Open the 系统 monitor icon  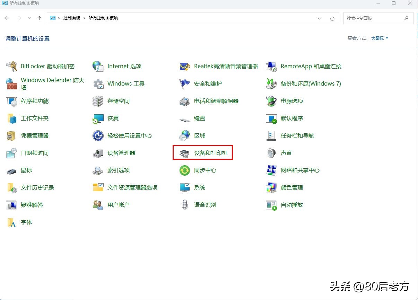pyautogui.click(x=185, y=187)
